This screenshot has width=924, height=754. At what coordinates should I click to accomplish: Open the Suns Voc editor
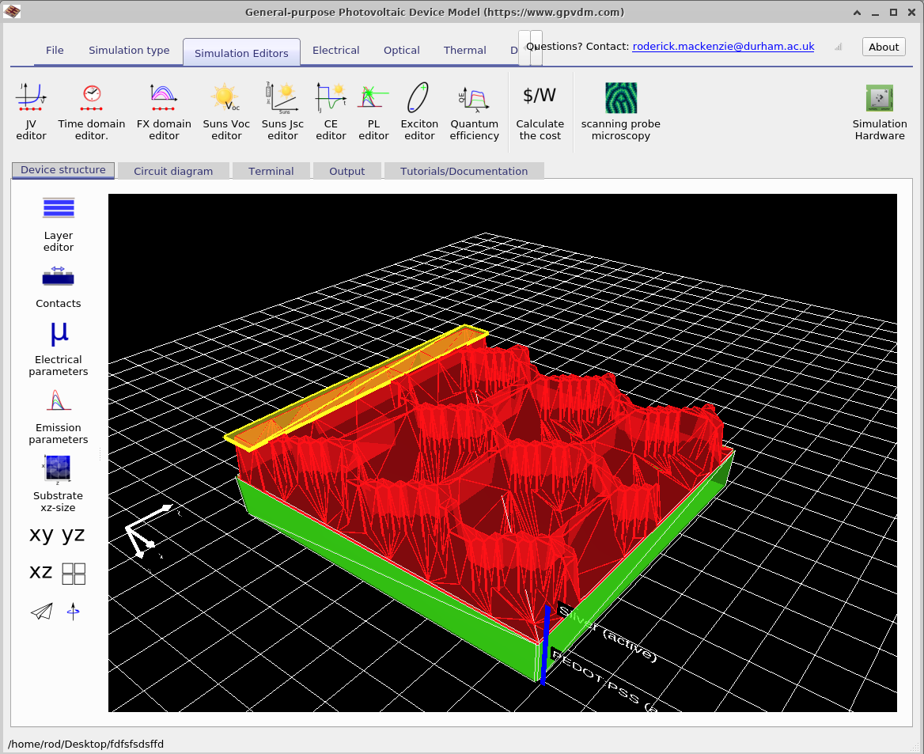pyautogui.click(x=226, y=111)
